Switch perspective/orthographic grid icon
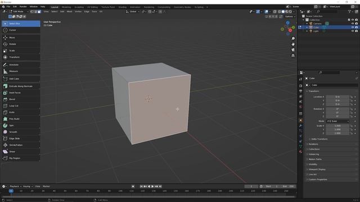Image resolution: width=360 pixels, height=202 pixels. point(293,56)
